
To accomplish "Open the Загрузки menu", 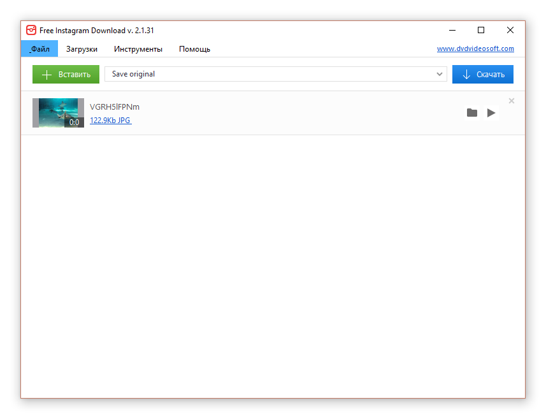I will tap(82, 49).
